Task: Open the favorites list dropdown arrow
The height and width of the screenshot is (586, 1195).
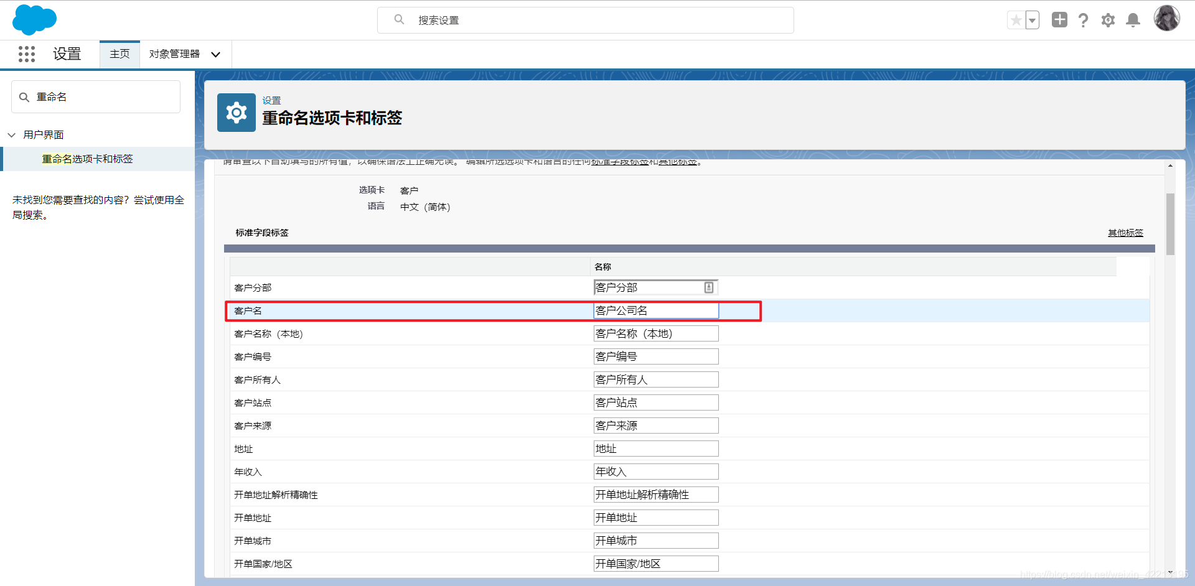Action: pyautogui.click(x=1033, y=21)
